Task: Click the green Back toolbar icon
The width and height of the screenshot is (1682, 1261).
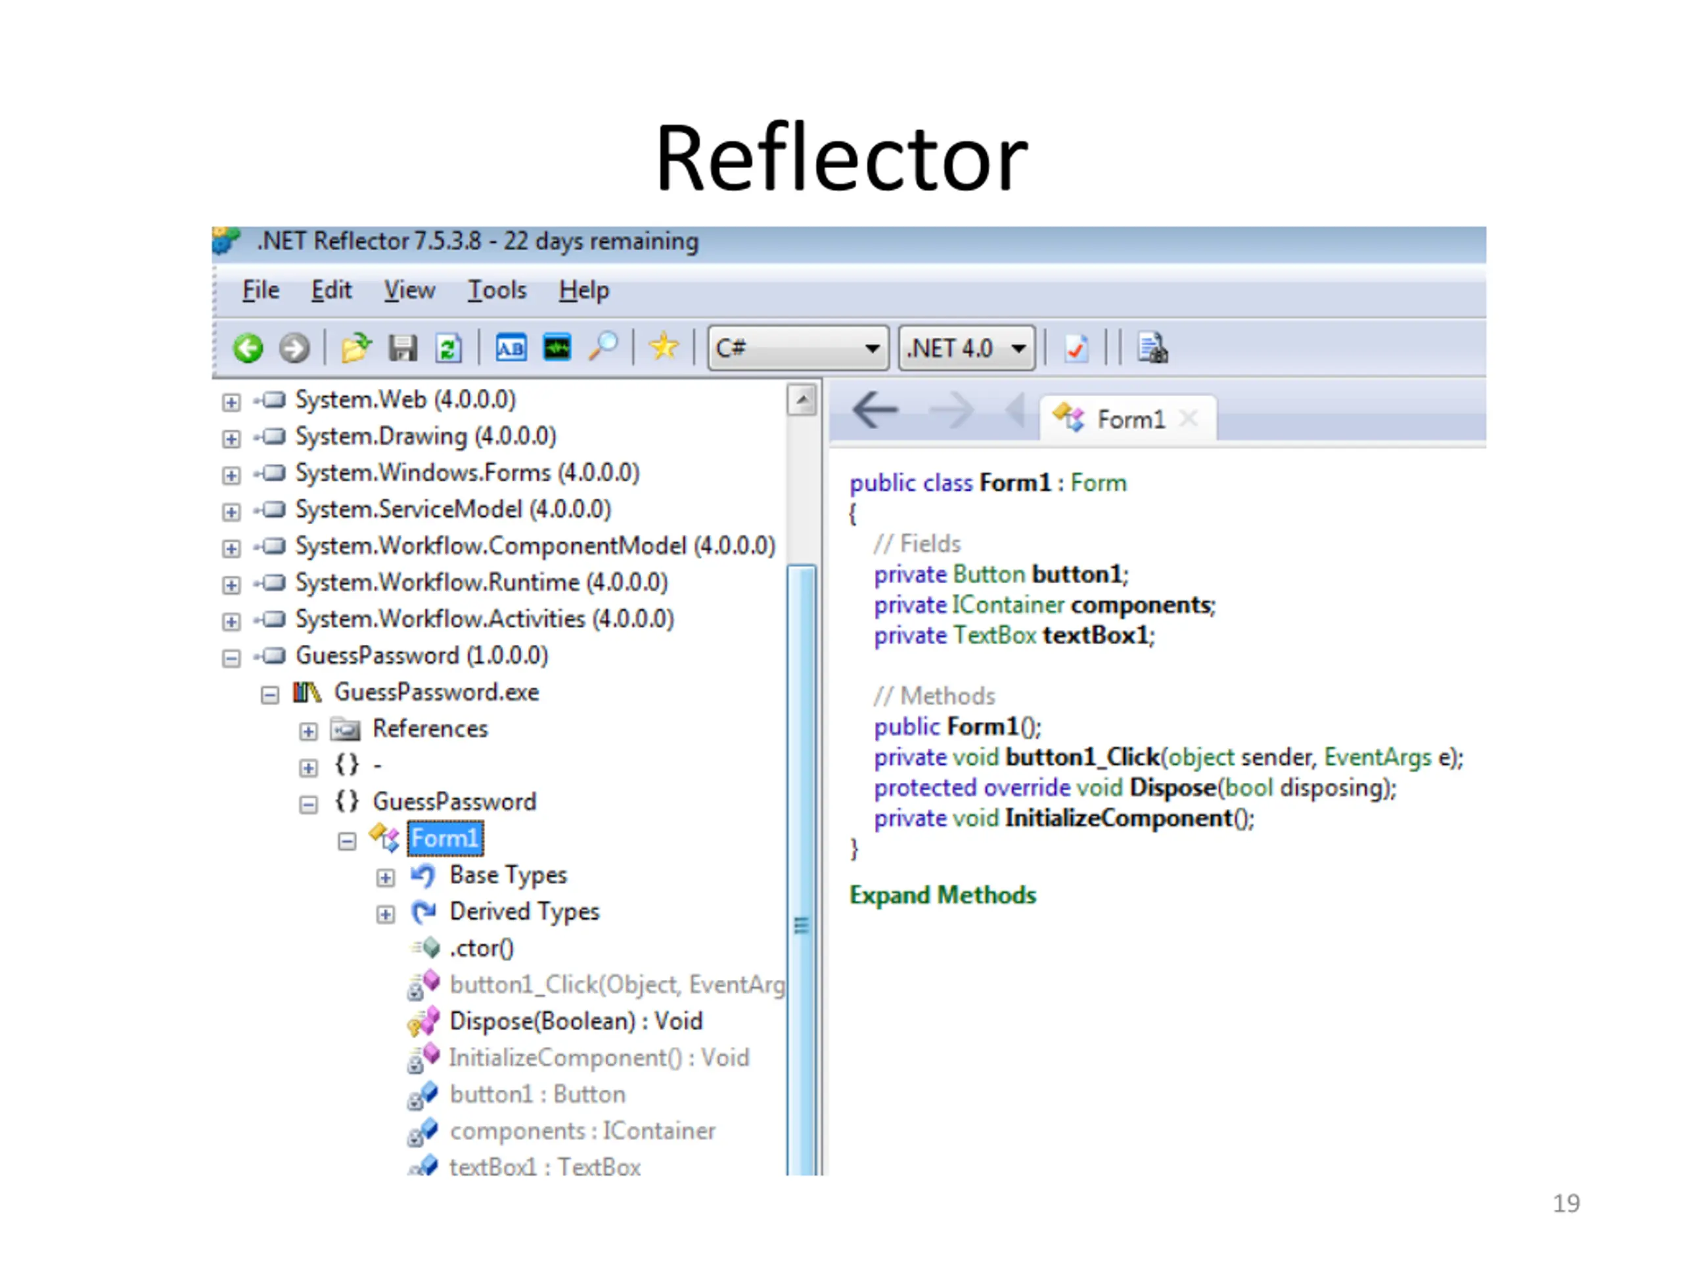Action: 248,349
